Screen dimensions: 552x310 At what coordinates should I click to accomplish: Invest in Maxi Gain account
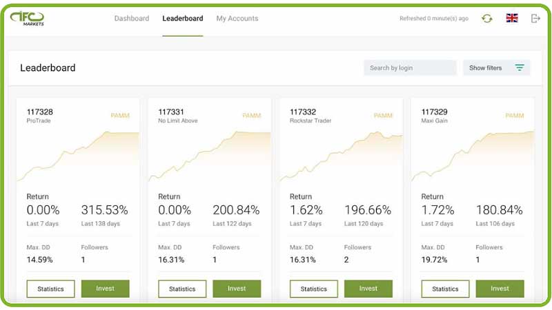click(500, 289)
